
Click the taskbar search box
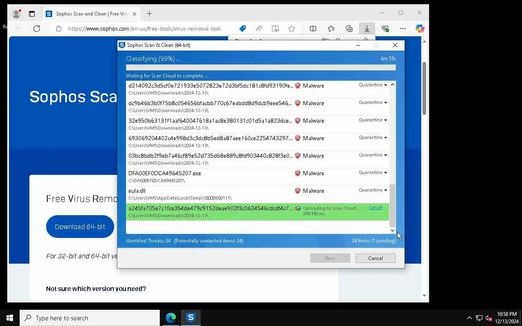[90, 318]
